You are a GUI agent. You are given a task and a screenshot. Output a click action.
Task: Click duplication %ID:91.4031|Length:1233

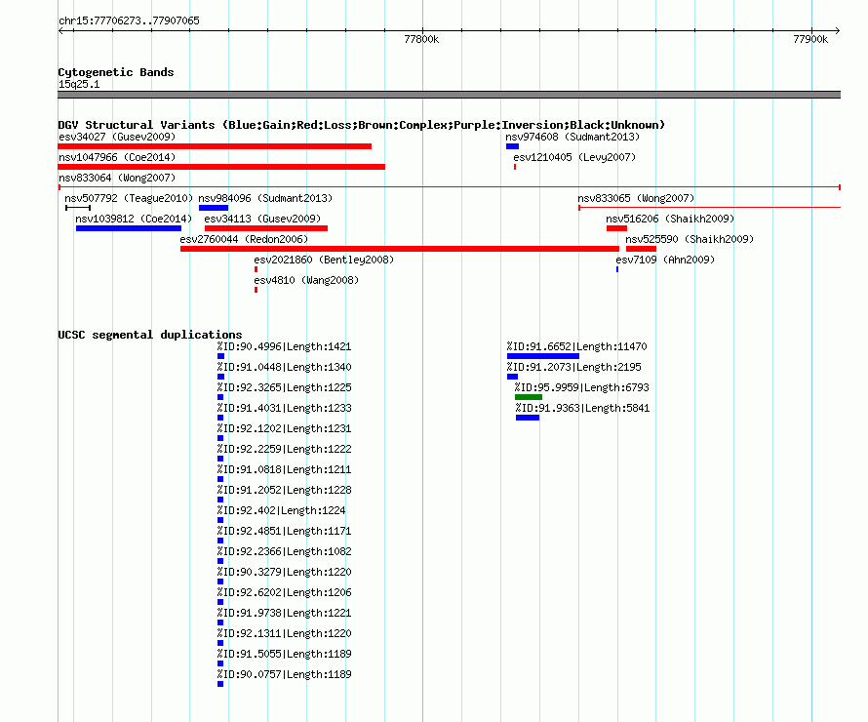point(284,408)
